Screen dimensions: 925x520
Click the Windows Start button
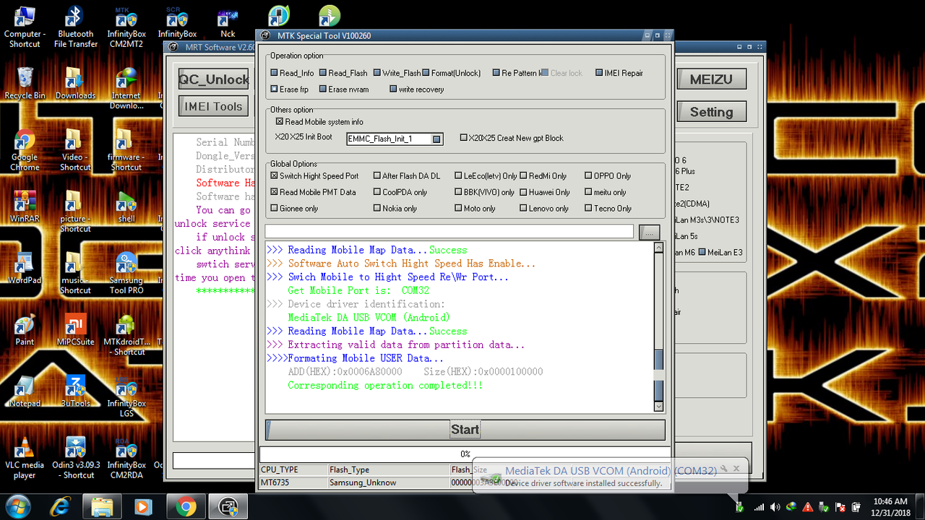click(17, 506)
